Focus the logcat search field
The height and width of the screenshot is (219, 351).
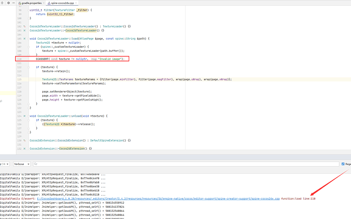click(x=186, y=164)
